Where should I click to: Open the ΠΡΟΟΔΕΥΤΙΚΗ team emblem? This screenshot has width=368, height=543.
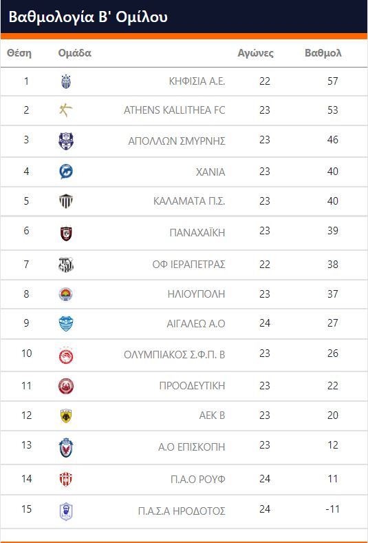(65, 386)
